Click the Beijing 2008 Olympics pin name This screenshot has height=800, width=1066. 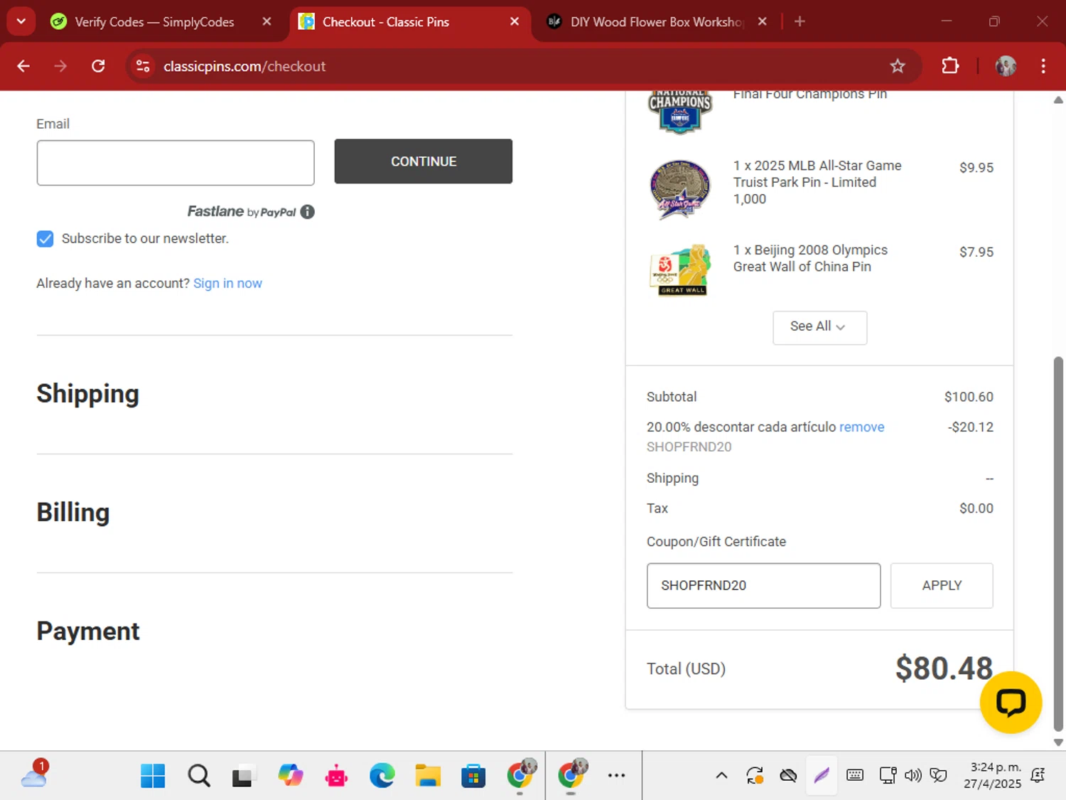pyautogui.click(x=810, y=258)
